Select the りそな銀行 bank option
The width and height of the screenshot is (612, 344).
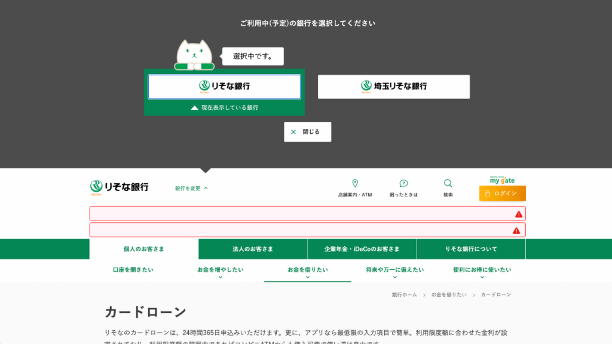click(224, 86)
